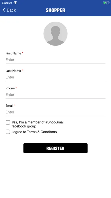The height and width of the screenshot is (198, 111).
Task: Check the #ShopSmall facebook group member box
Action: click(8, 122)
